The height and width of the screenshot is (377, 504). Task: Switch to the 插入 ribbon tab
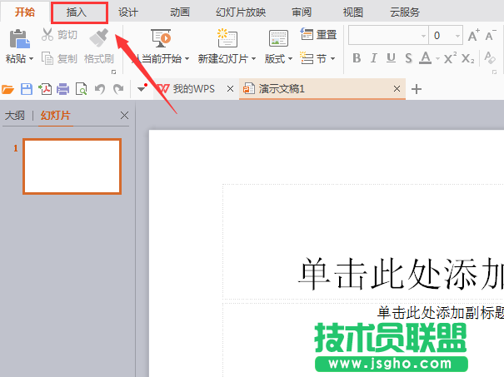point(77,12)
